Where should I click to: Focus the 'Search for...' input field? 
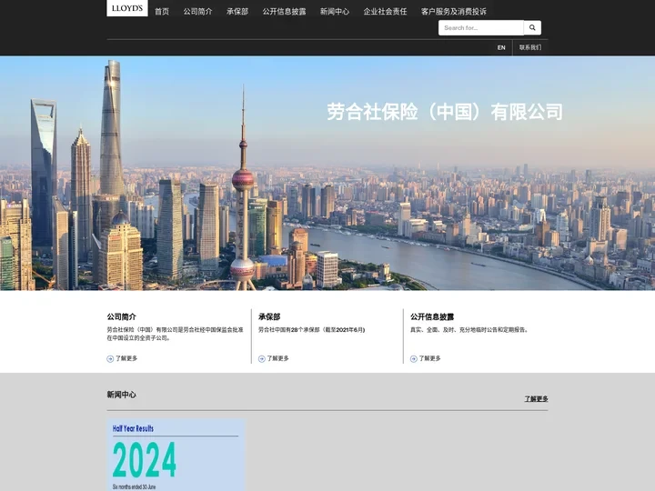[x=481, y=27]
